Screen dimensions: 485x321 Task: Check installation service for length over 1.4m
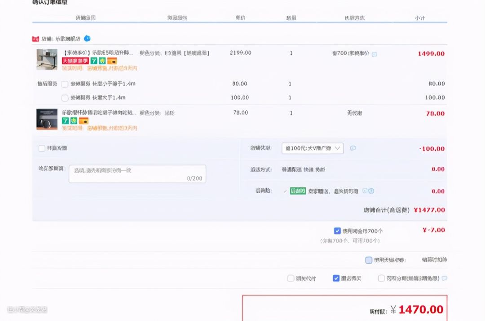click(65, 98)
